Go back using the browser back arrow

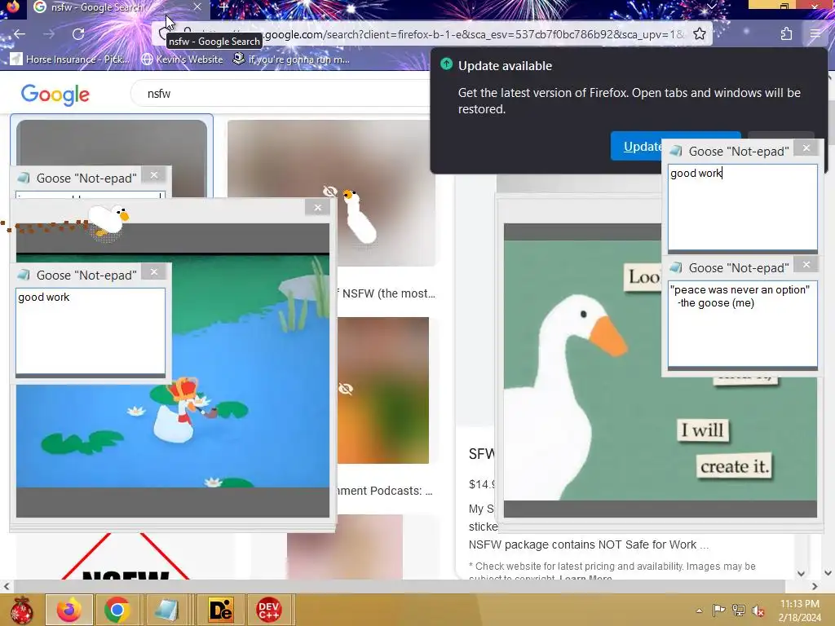[20, 34]
